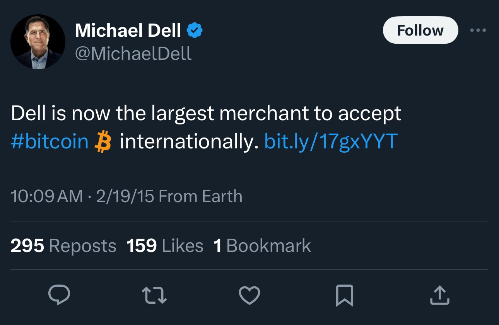This screenshot has width=499, height=325.
Task: Bookmark the tweet using the bookmark icon
Action: point(345,296)
